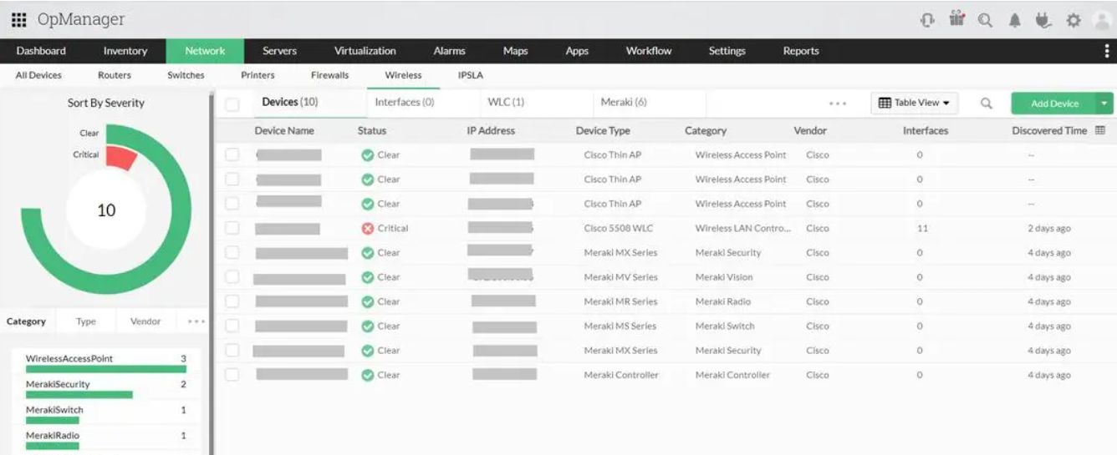Click Clear status icon in Meraki Radio row
Viewport: 1117px width, 455px height.
pos(367,301)
